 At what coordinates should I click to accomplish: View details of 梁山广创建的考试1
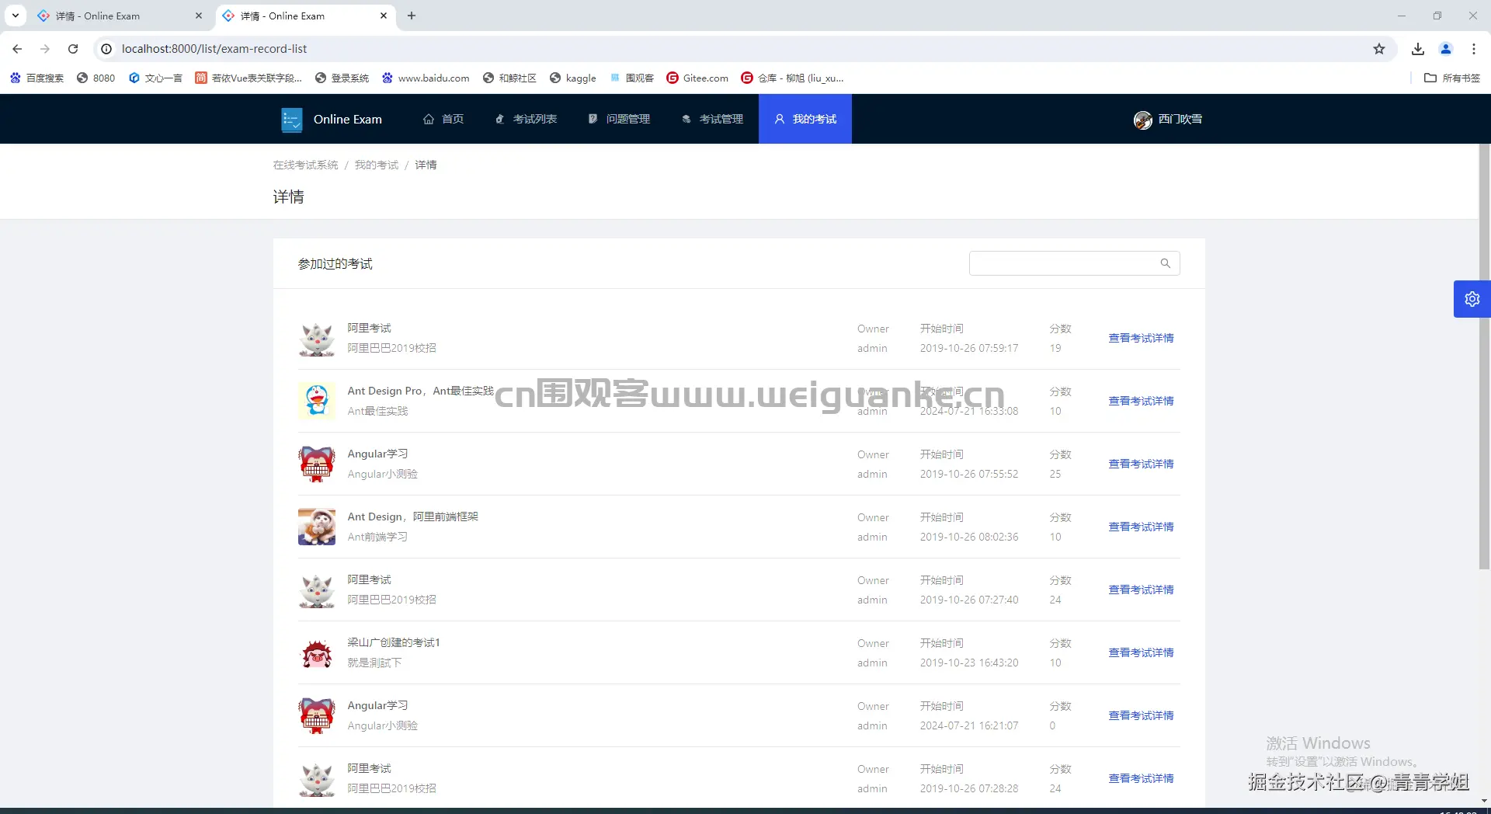[1141, 652]
